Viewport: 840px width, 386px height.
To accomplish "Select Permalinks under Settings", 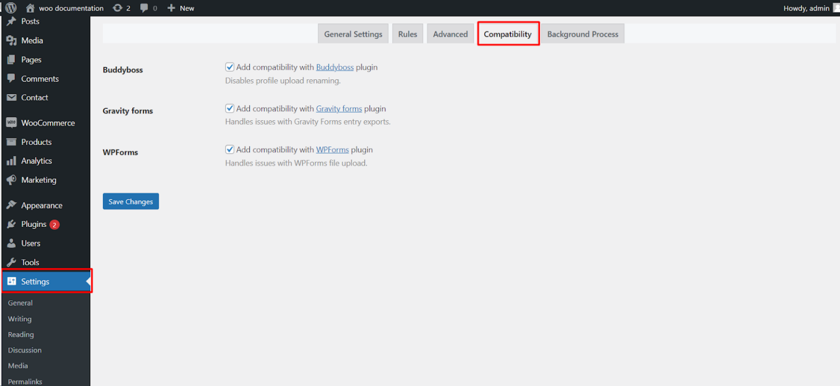I will pos(25,381).
